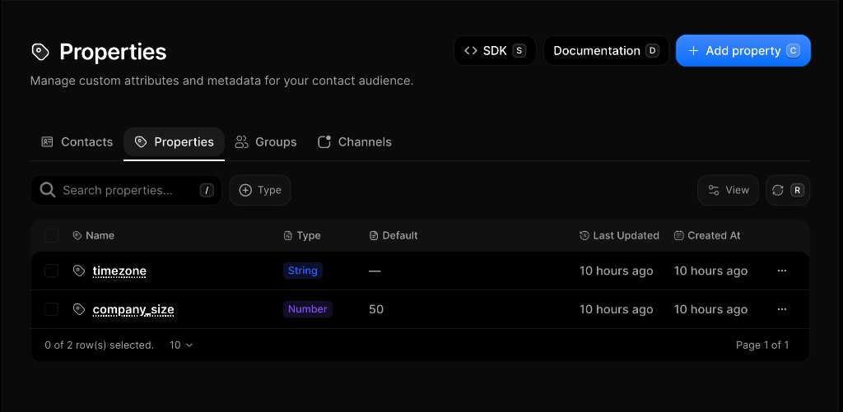Screen dimensions: 843x412
Task: Switch to the Channels tab
Action: click(355, 141)
